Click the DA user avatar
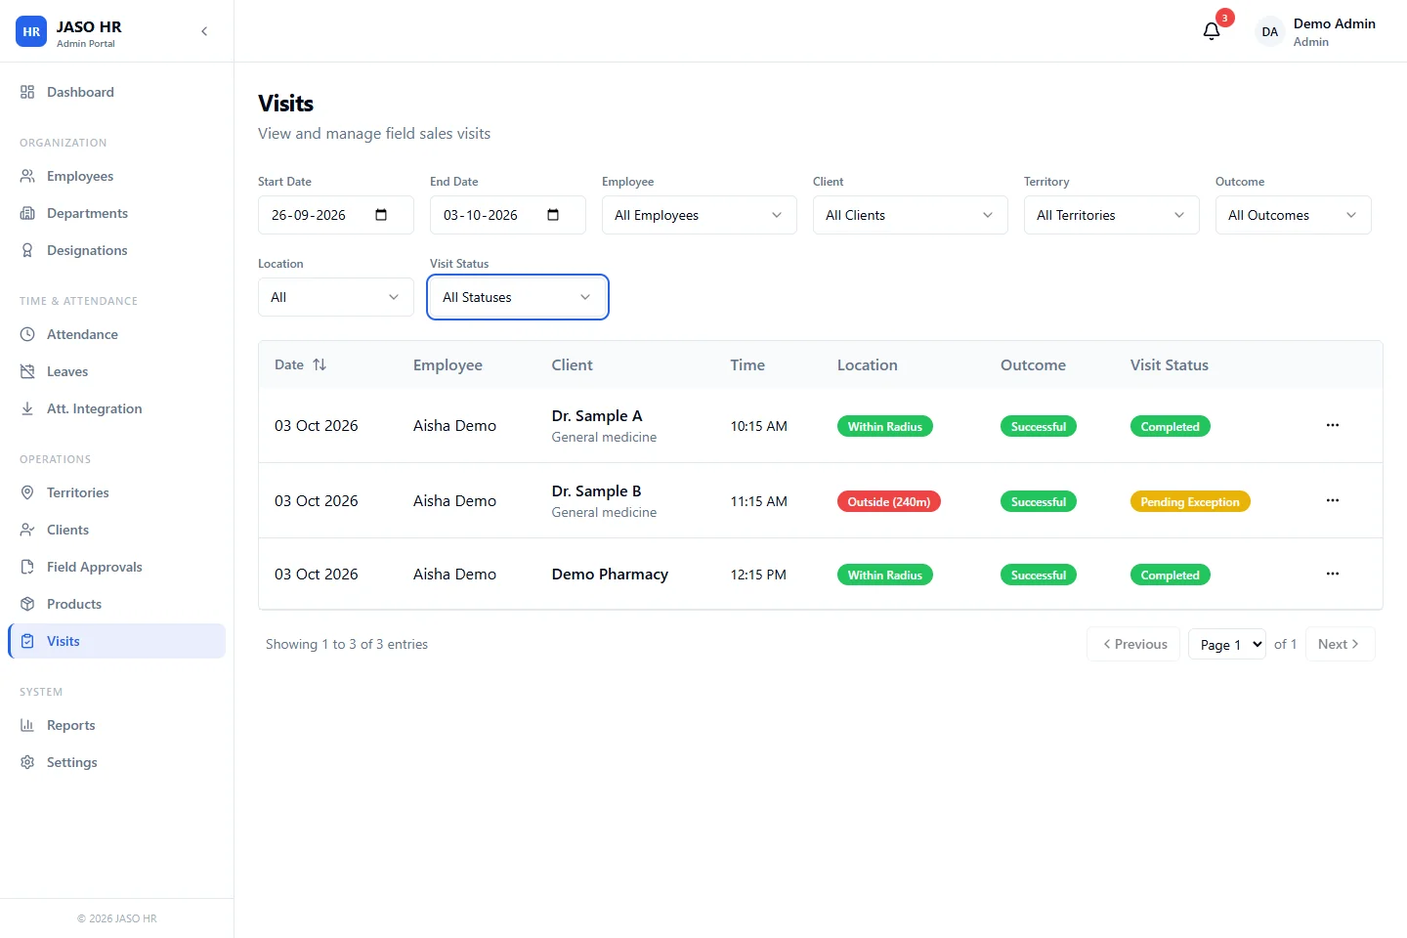This screenshot has height=938, width=1407. pyautogui.click(x=1269, y=31)
